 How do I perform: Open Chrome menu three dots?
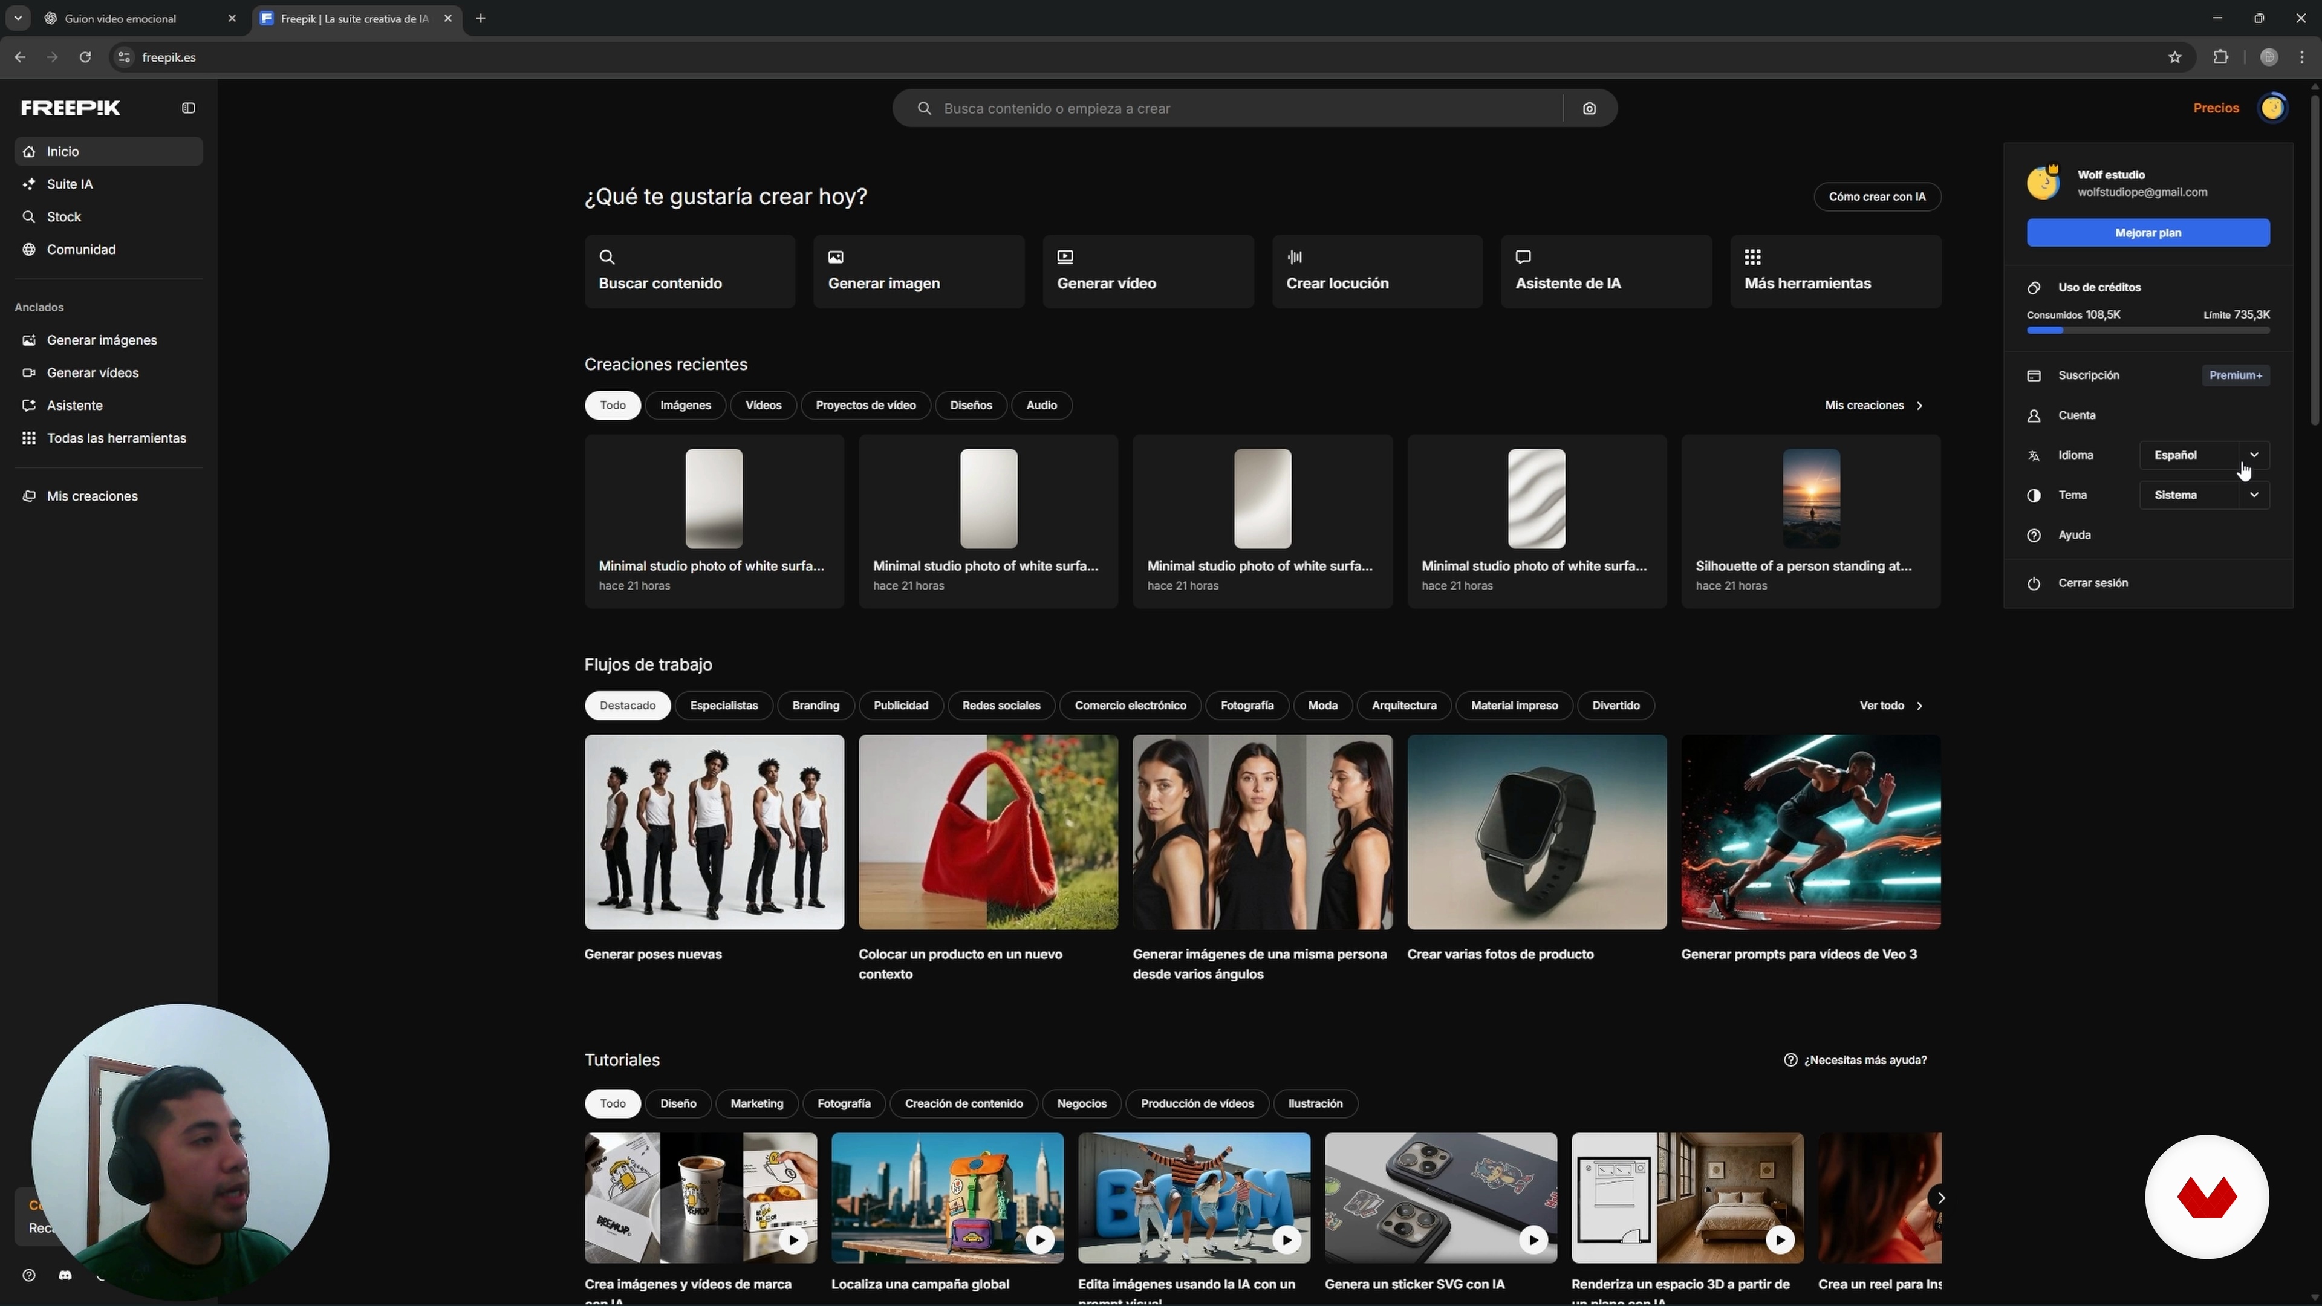pyautogui.click(x=2302, y=57)
